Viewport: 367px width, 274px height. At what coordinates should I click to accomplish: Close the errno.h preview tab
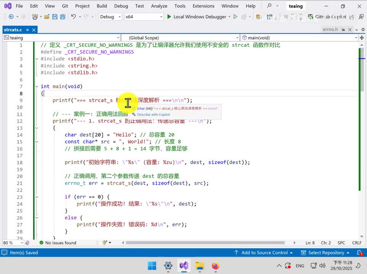click(350, 29)
